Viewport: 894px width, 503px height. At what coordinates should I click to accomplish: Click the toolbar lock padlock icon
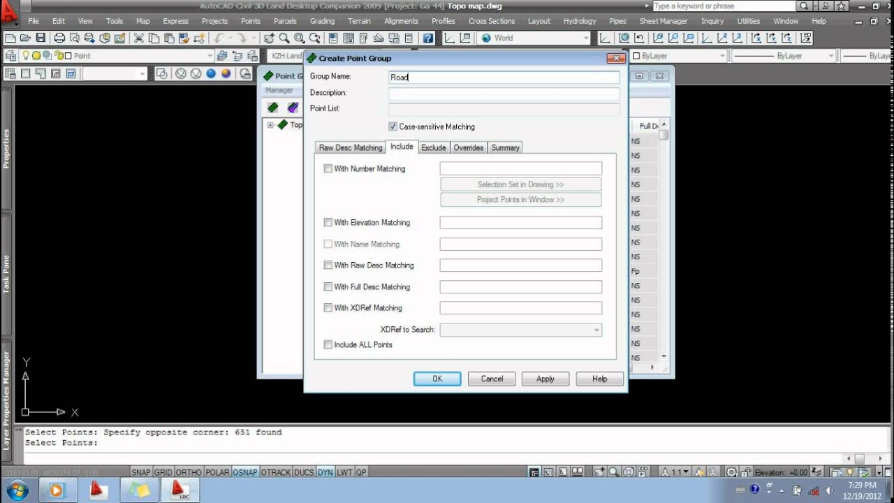coord(746,472)
